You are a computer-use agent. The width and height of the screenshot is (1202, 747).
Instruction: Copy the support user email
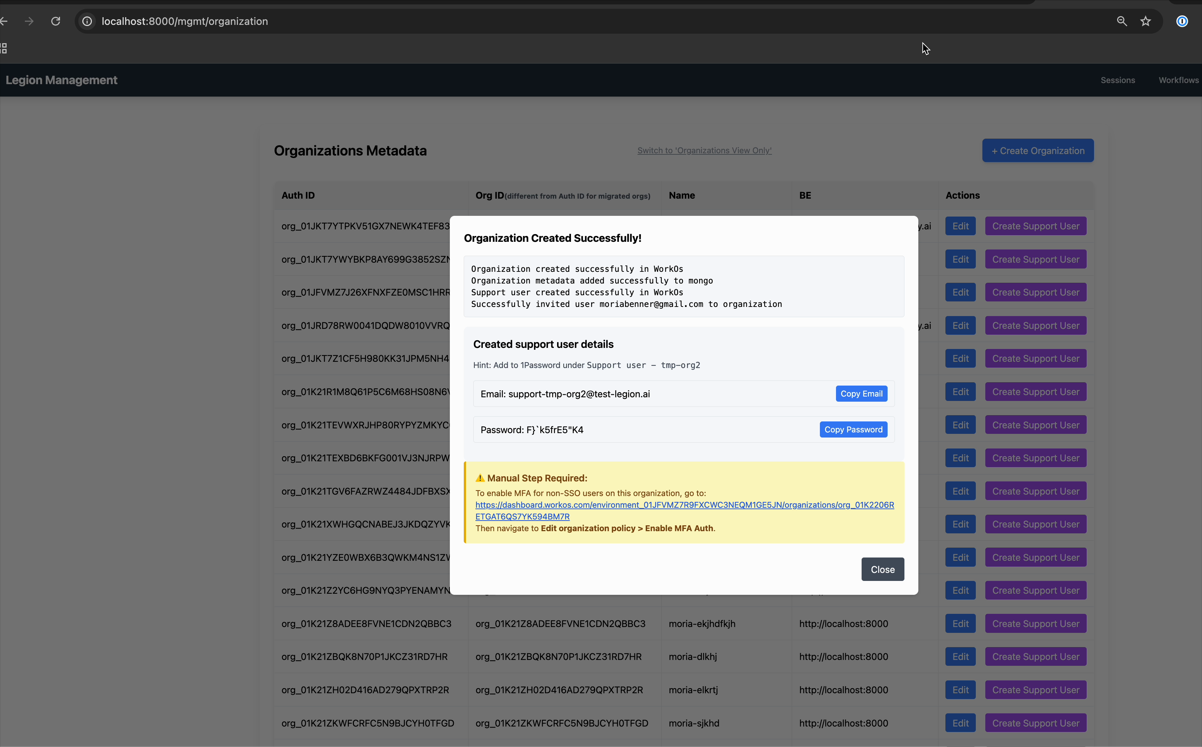point(861,394)
